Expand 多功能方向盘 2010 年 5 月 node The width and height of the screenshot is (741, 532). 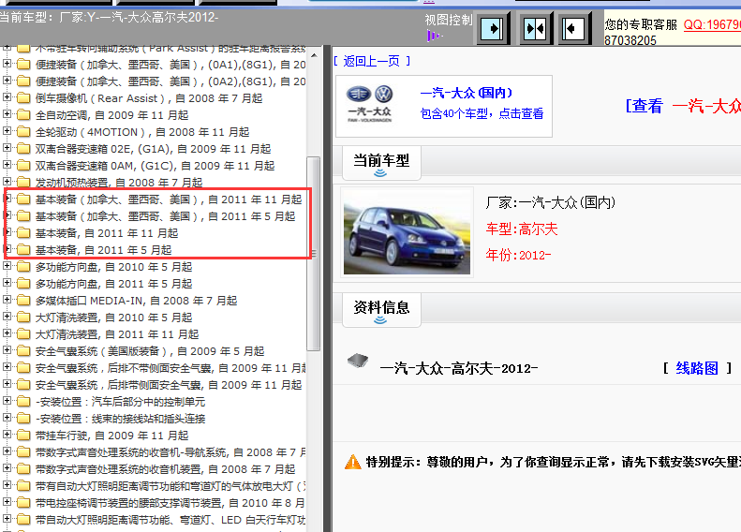click(7, 266)
